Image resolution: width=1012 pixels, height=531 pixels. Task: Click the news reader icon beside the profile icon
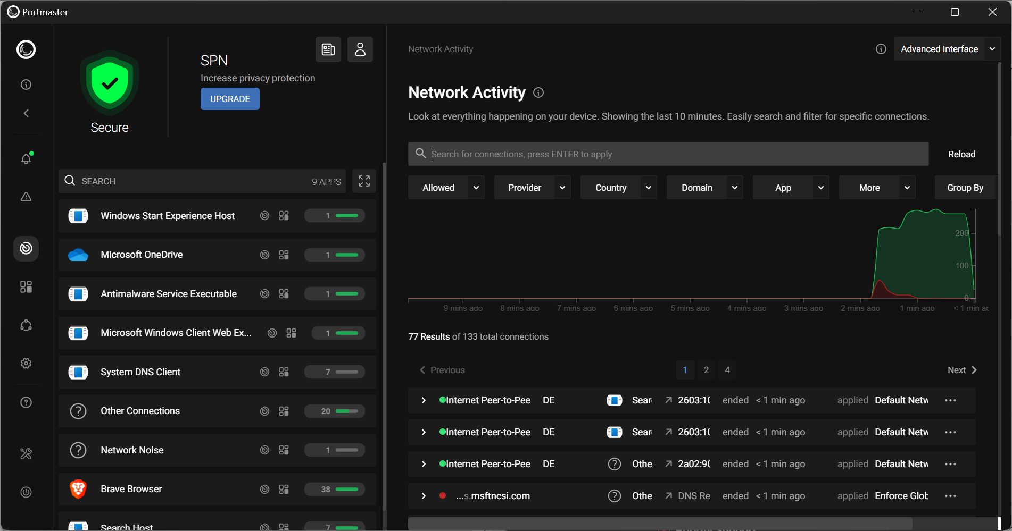point(328,49)
